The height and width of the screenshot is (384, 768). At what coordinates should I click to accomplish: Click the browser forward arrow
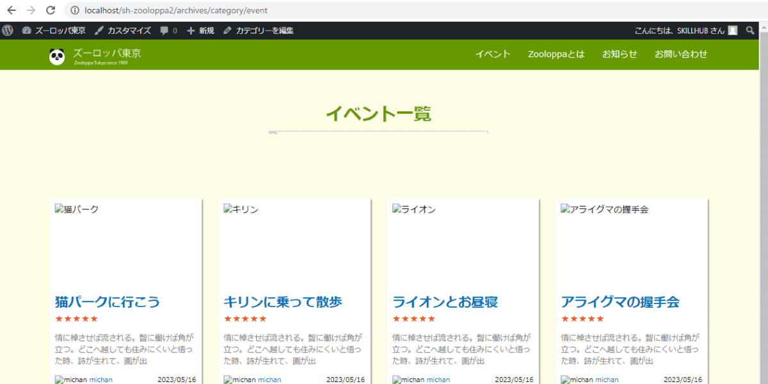(x=31, y=10)
